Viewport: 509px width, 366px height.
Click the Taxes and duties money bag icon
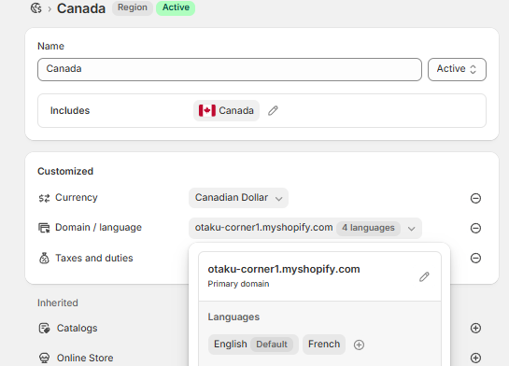44,258
